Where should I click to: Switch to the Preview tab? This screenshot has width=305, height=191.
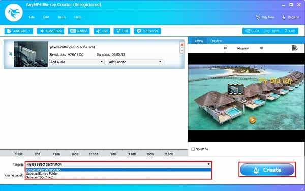[216, 41]
